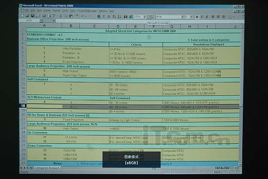The width and height of the screenshot is (268, 179).
Task: Toggle Underline formatting
Action: coord(207,17)
